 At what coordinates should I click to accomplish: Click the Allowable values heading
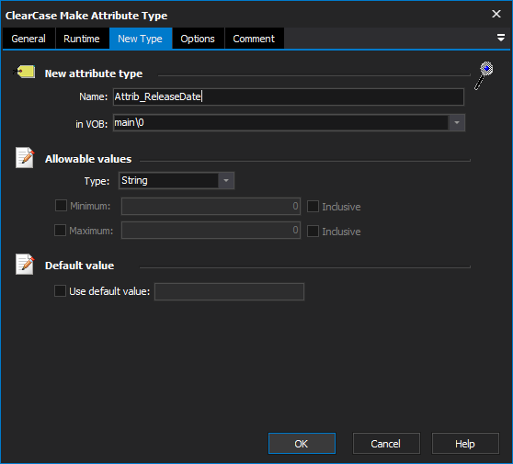pos(88,159)
